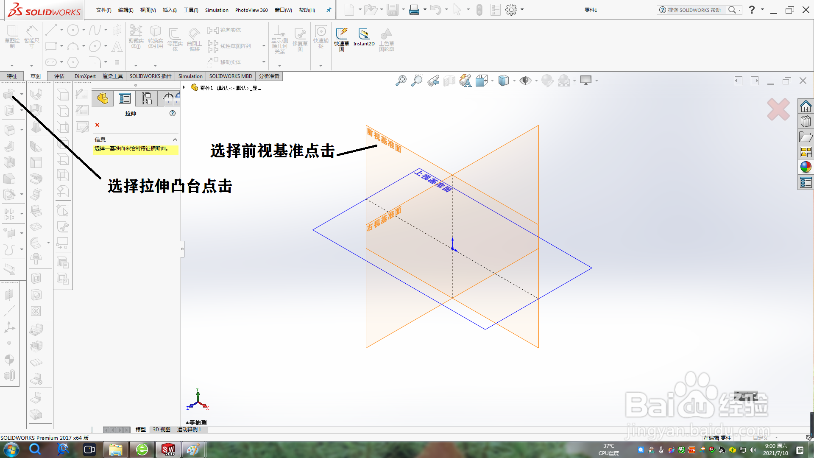Click the help question mark in Extrude panel
Image resolution: width=814 pixels, height=458 pixels.
173,113
